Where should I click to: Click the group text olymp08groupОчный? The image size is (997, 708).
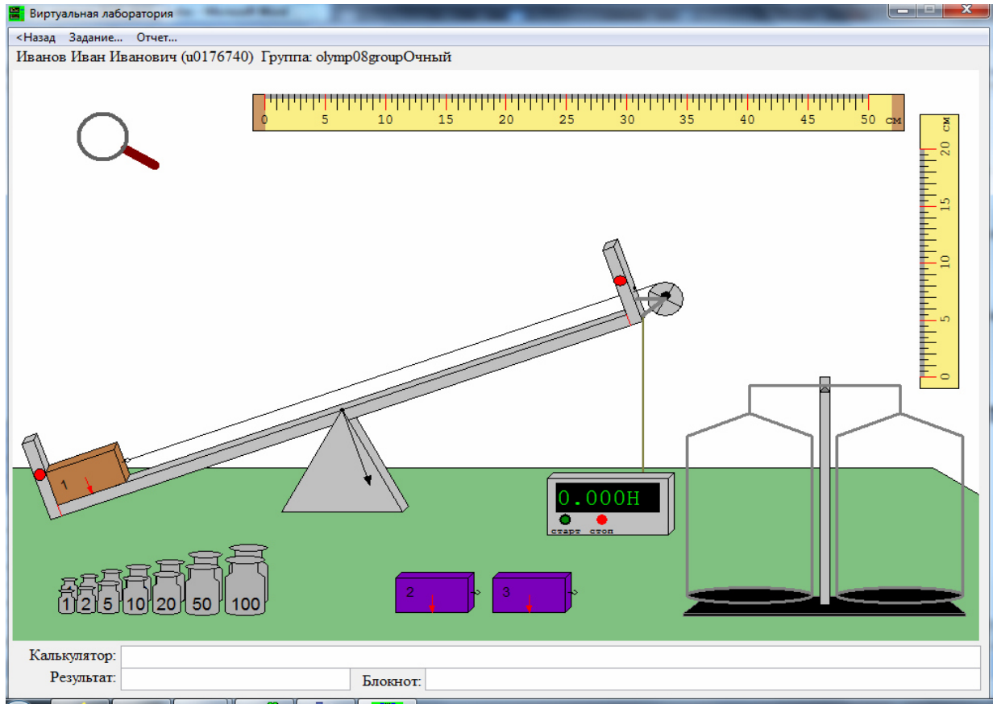coord(382,57)
